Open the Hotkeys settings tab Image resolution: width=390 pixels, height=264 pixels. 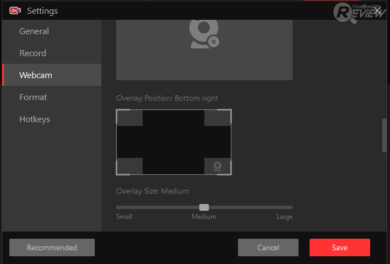point(52,119)
